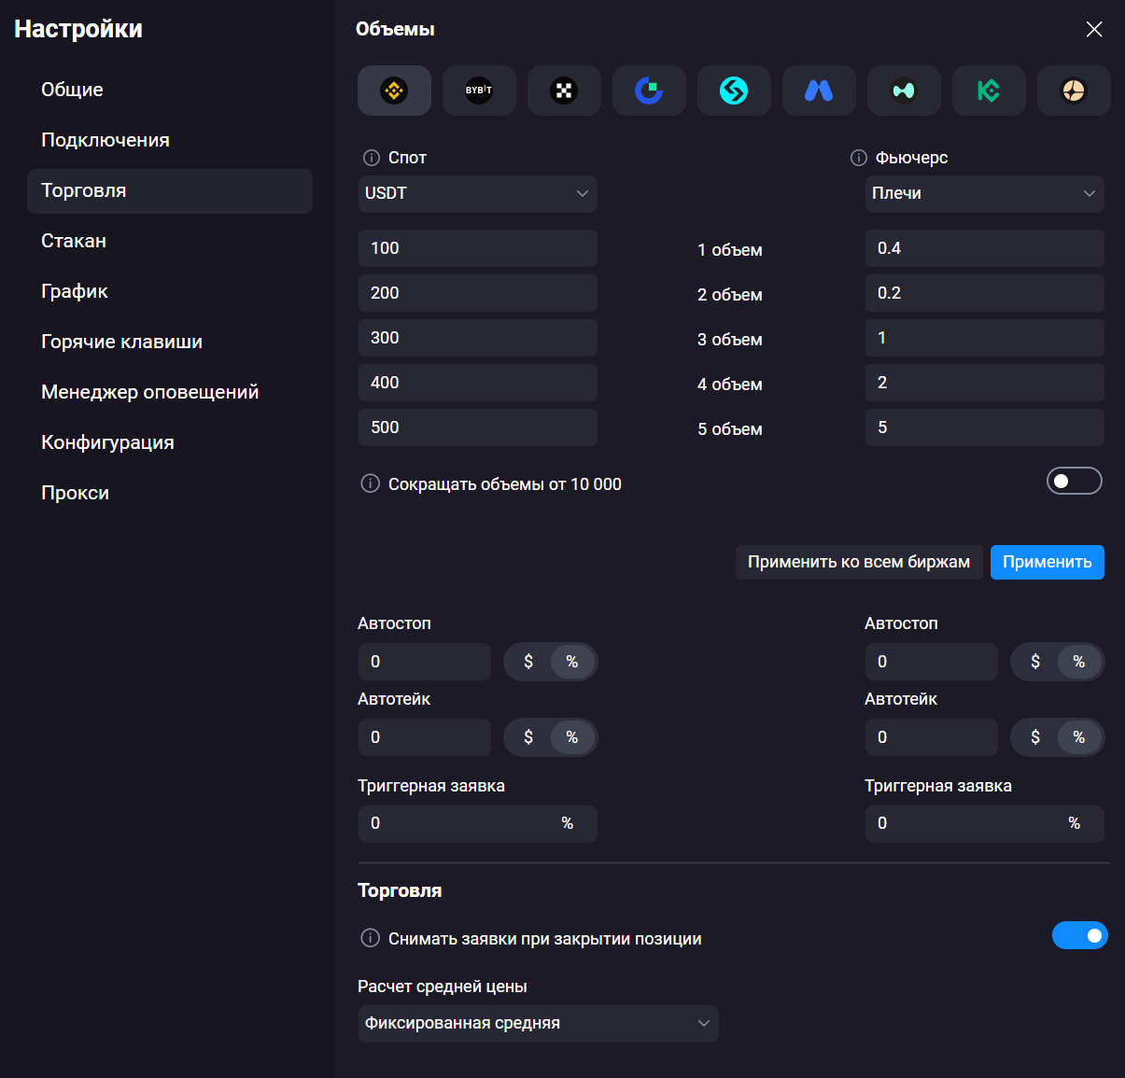Open the Плечи futures dropdown
The width and height of the screenshot is (1125, 1078).
pyautogui.click(x=984, y=193)
